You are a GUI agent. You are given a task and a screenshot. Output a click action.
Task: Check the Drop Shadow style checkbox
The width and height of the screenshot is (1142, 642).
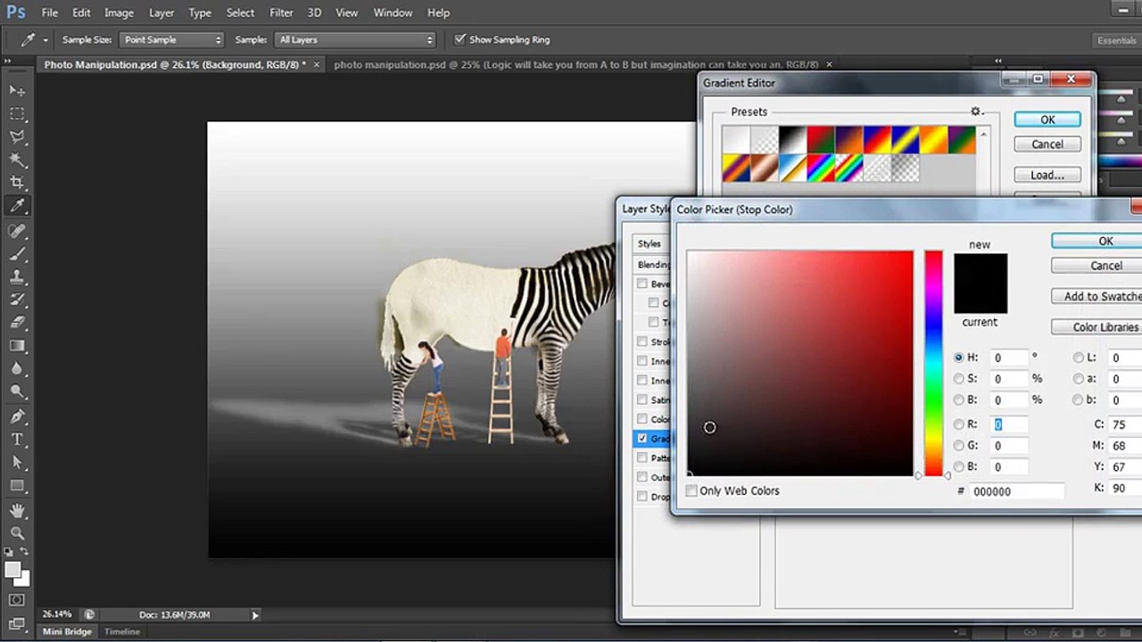(642, 497)
